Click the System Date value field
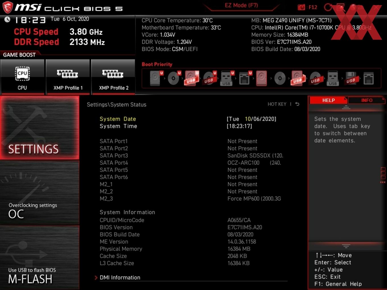 [252, 119]
